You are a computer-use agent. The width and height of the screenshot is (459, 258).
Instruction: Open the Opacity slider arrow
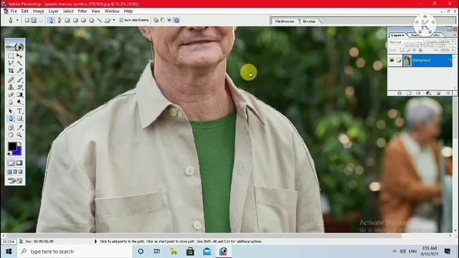click(x=453, y=42)
